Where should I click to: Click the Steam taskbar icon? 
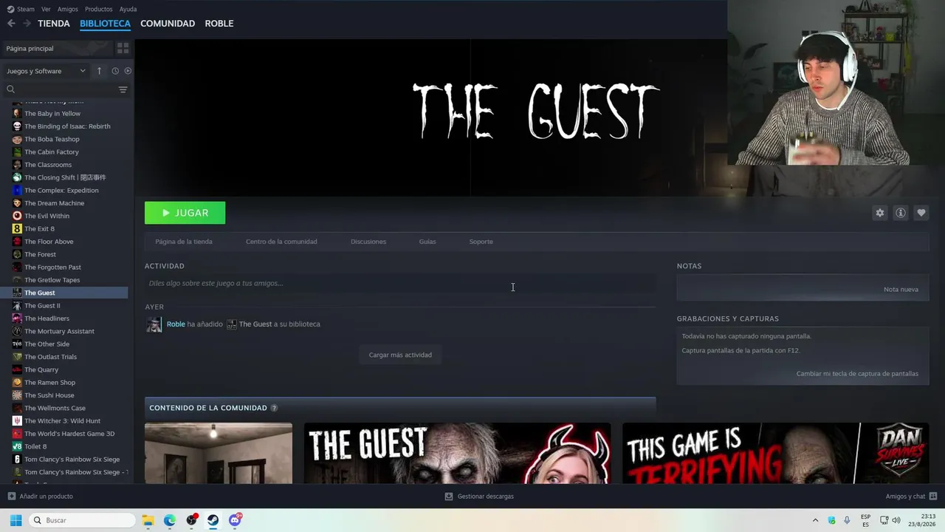213,520
